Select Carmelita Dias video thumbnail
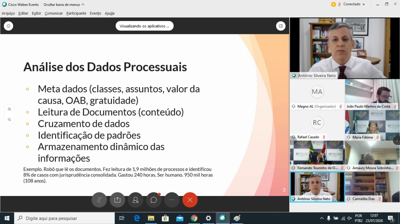This screenshot has height=224, width=400. pyautogui.click(x=372, y=187)
